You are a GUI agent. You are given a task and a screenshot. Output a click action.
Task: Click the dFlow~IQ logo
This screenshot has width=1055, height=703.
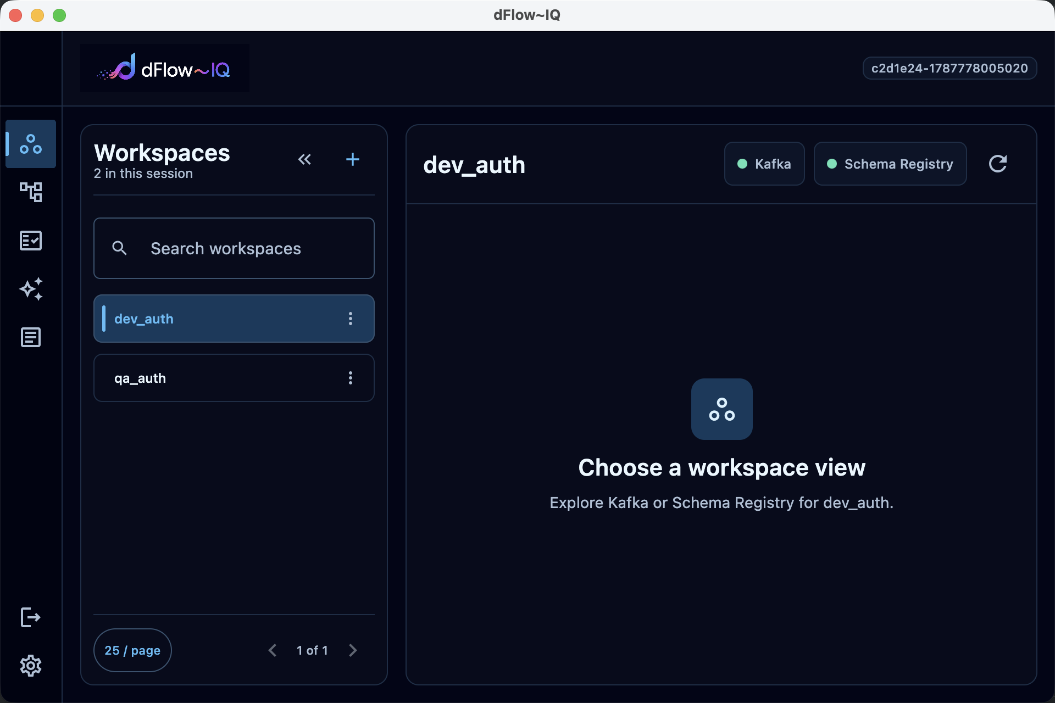(x=165, y=68)
